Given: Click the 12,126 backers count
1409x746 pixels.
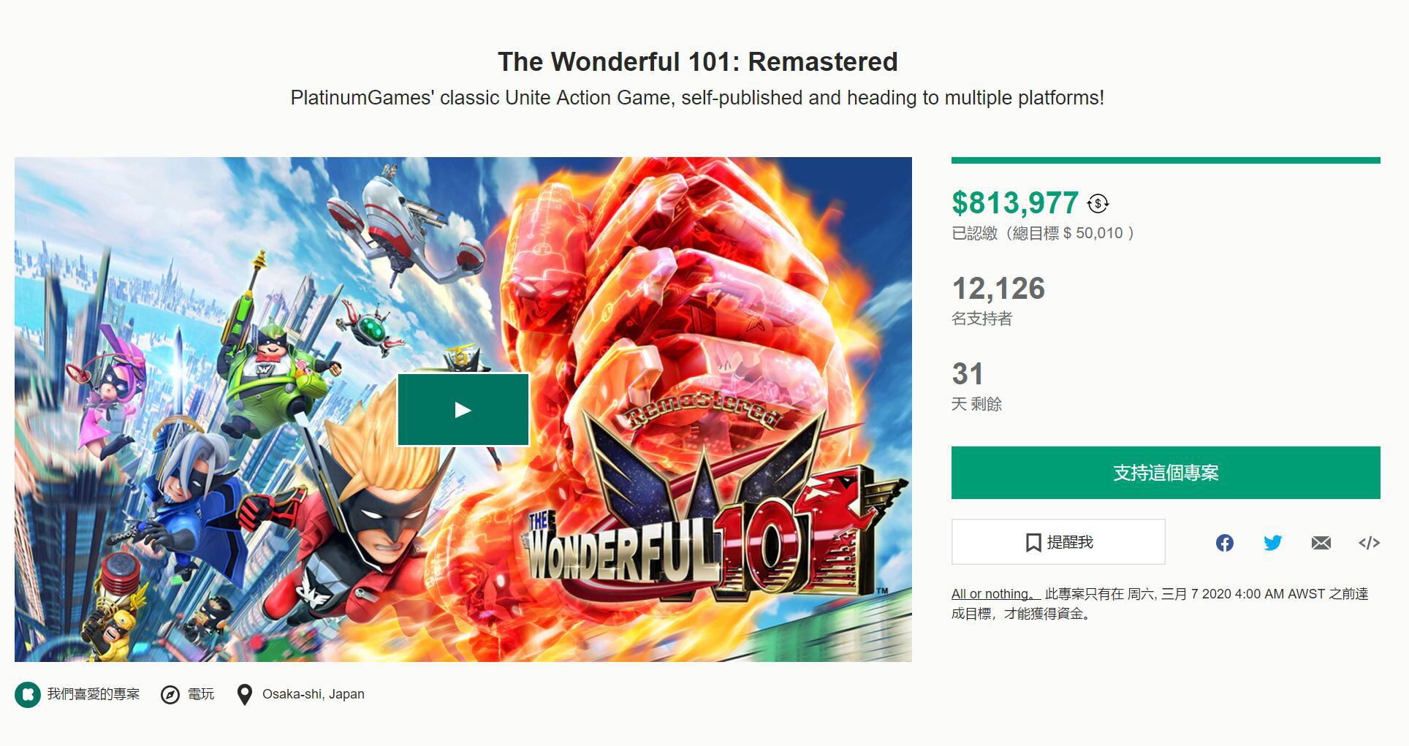Looking at the screenshot, I should (x=998, y=289).
